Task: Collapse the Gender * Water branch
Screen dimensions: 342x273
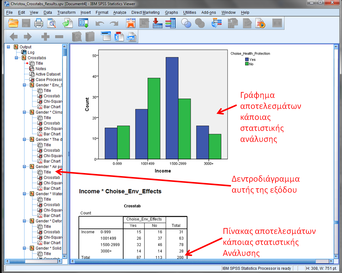Action: (x=24, y=194)
